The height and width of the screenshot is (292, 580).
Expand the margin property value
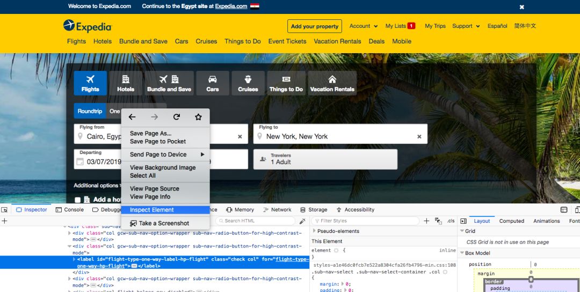342,284
